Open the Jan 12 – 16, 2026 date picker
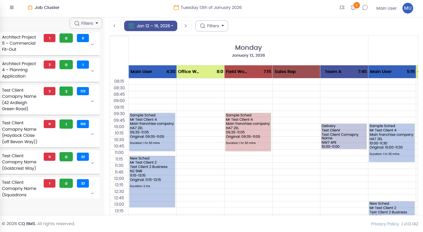 click(150, 26)
